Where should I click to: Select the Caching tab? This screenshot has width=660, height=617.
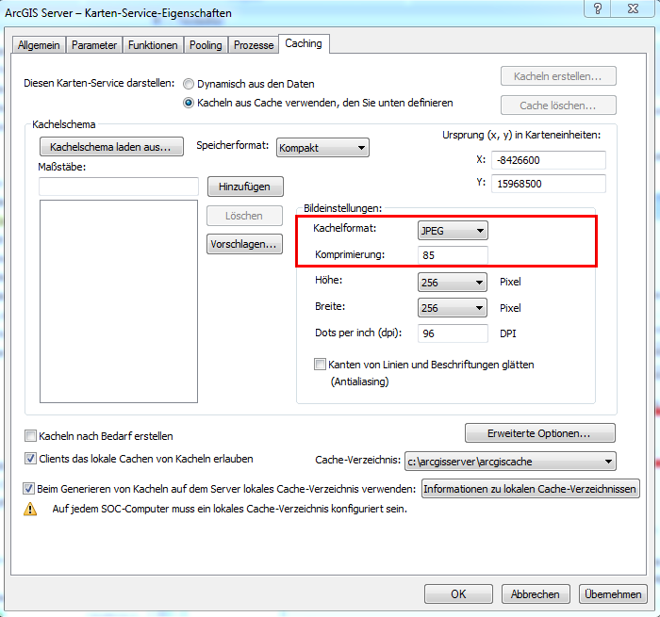[304, 43]
